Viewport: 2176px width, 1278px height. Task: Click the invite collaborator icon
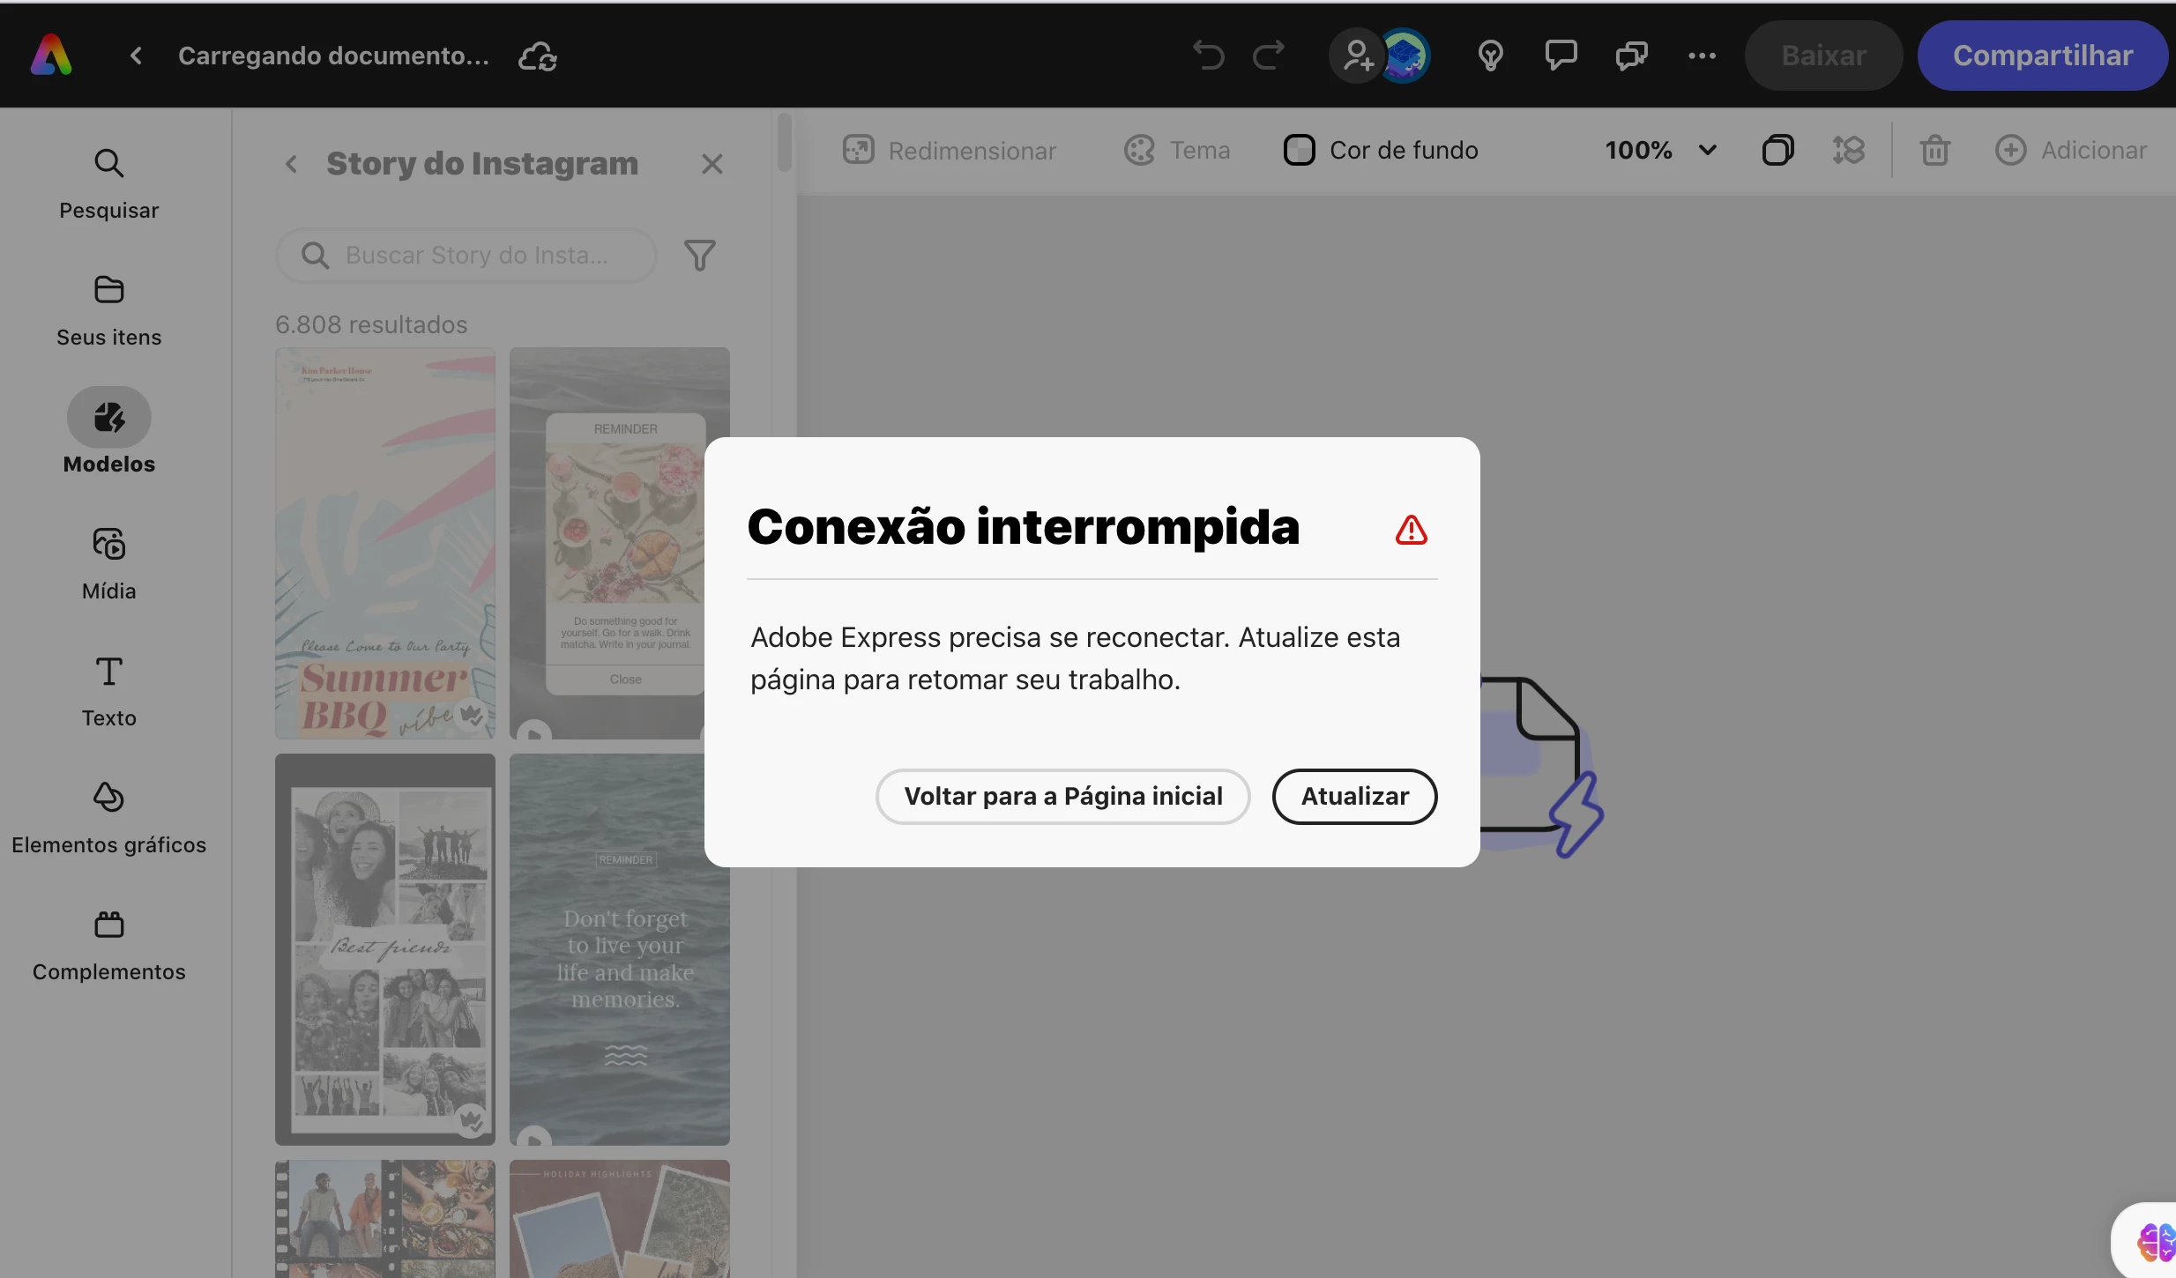[1357, 56]
